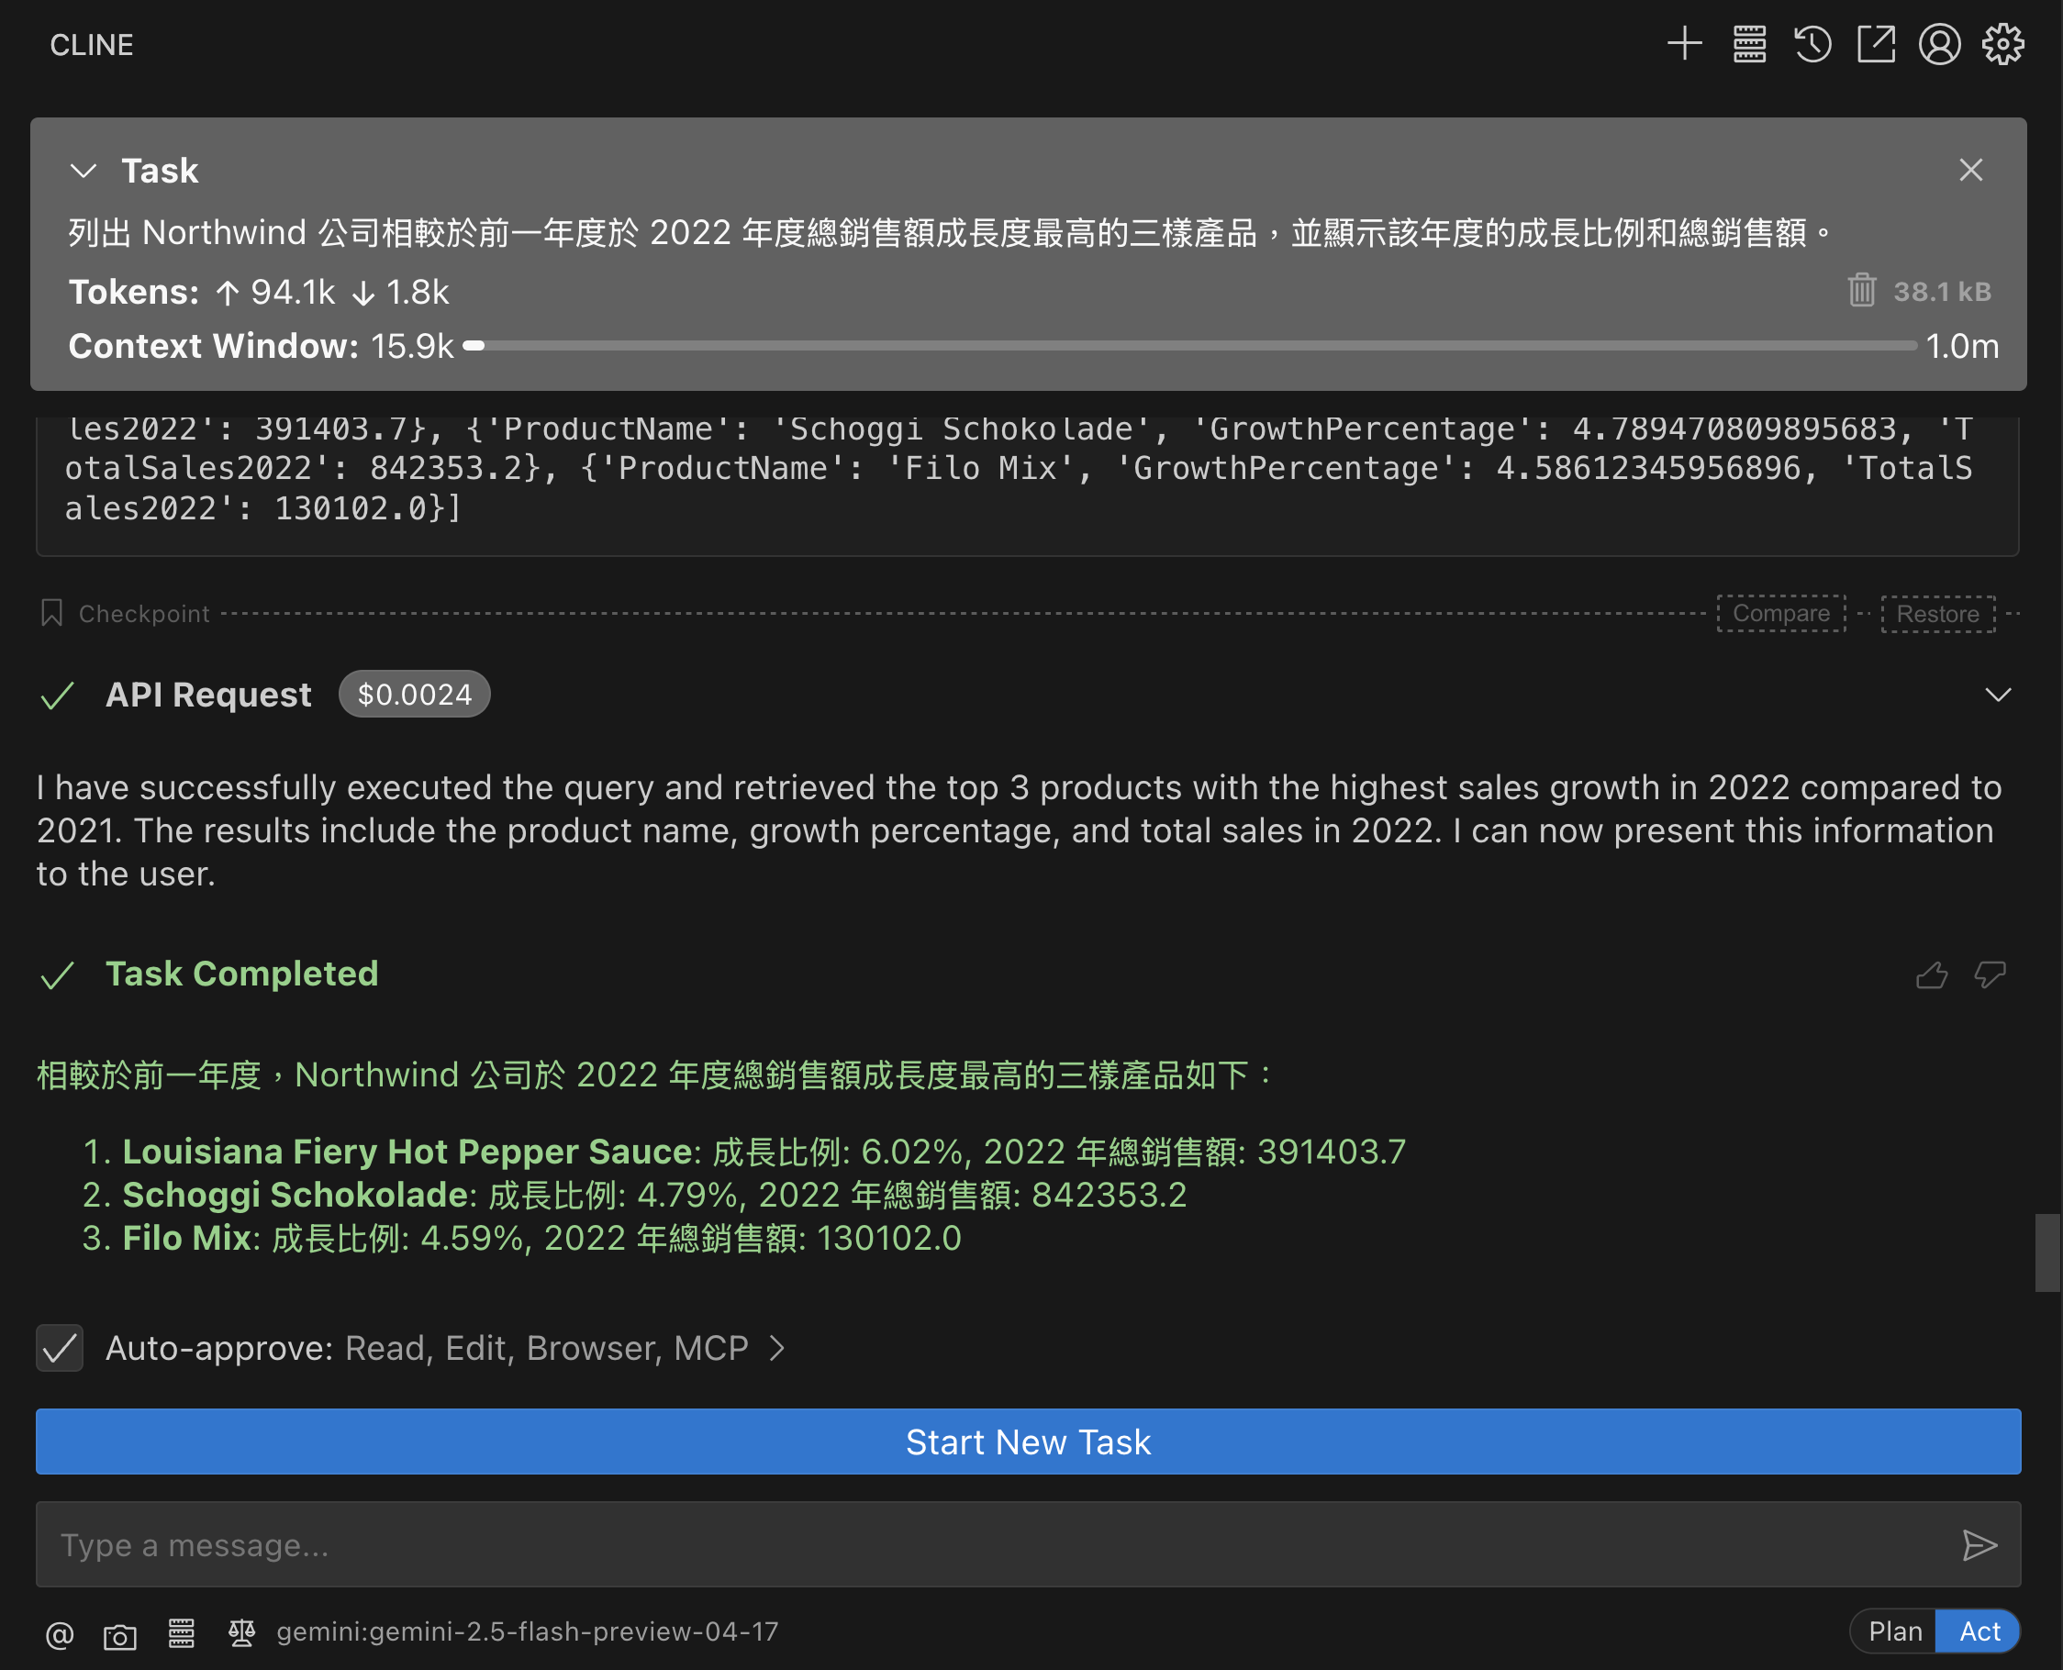This screenshot has height=1670, width=2063.
Task: Click the plus icon to start new task
Action: (1685, 44)
